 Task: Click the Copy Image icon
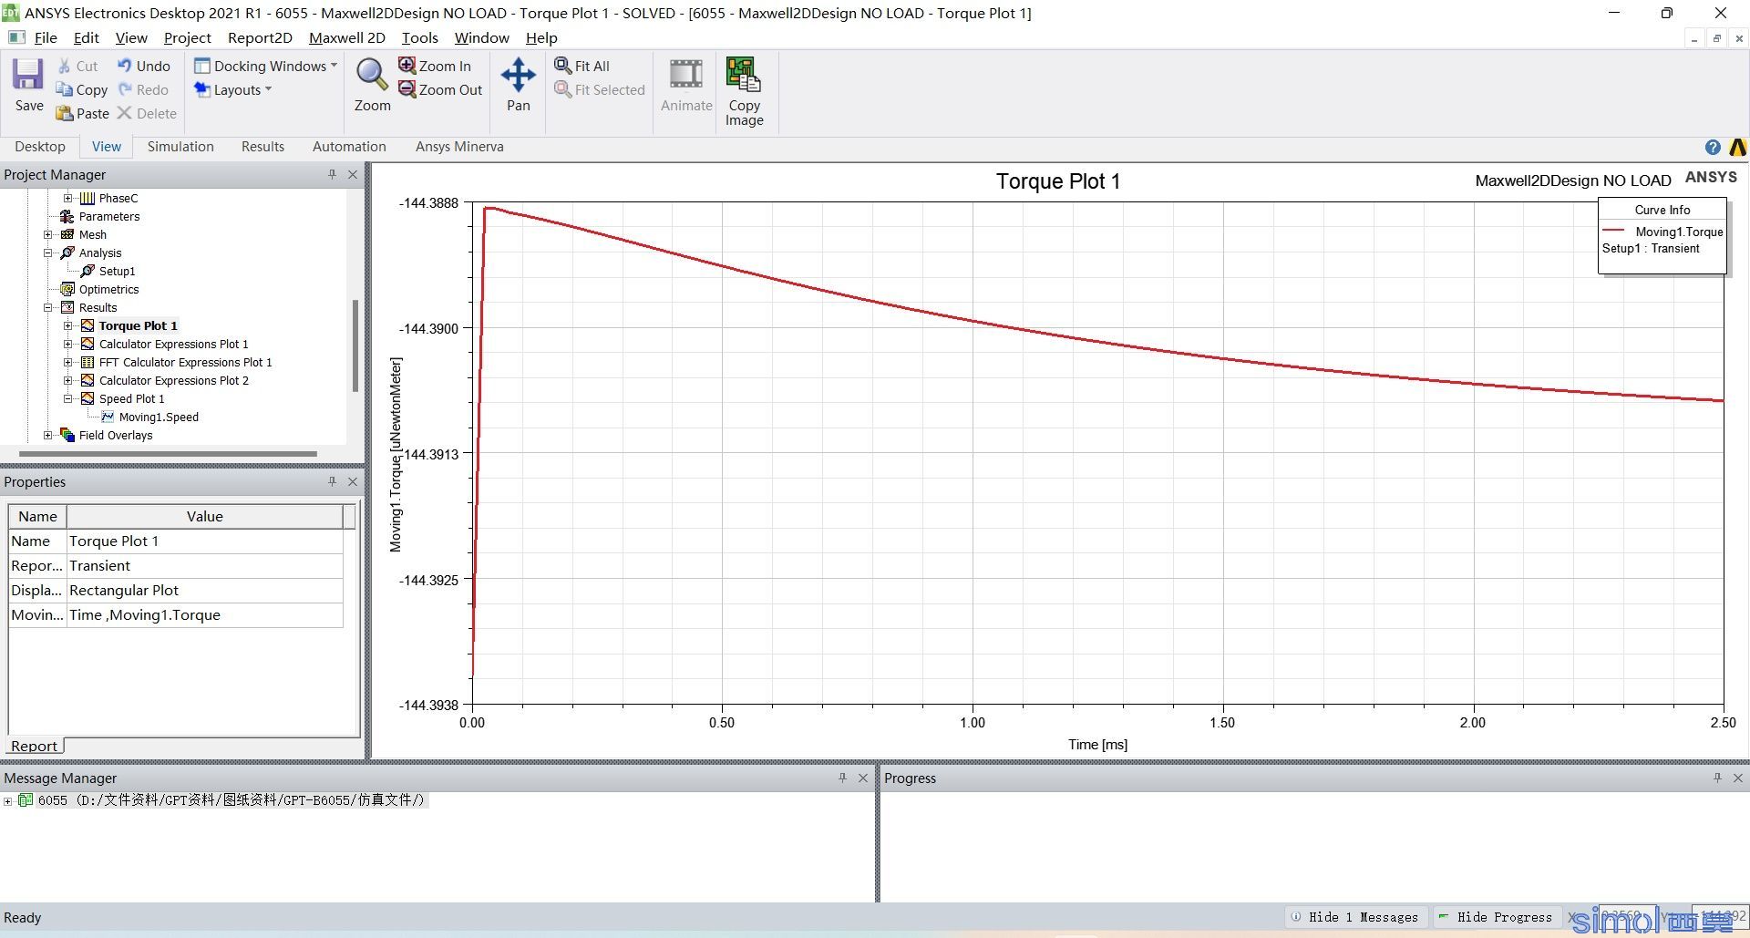744,75
